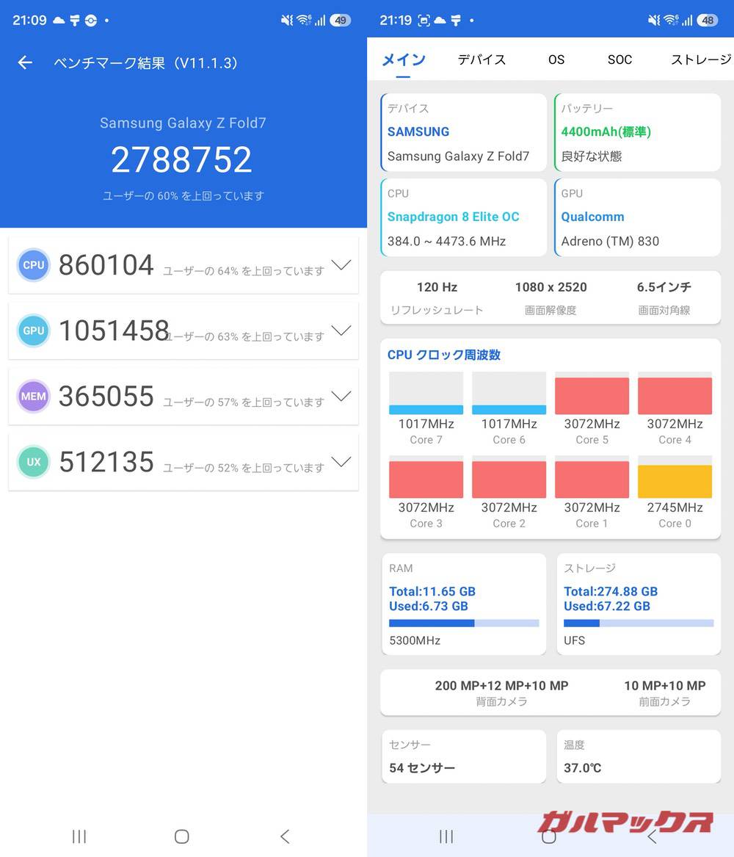The width and height of the screenshot is (734, 857).
Task: Tap the 21:09 clock in status bar
Action: click(29, 21)
